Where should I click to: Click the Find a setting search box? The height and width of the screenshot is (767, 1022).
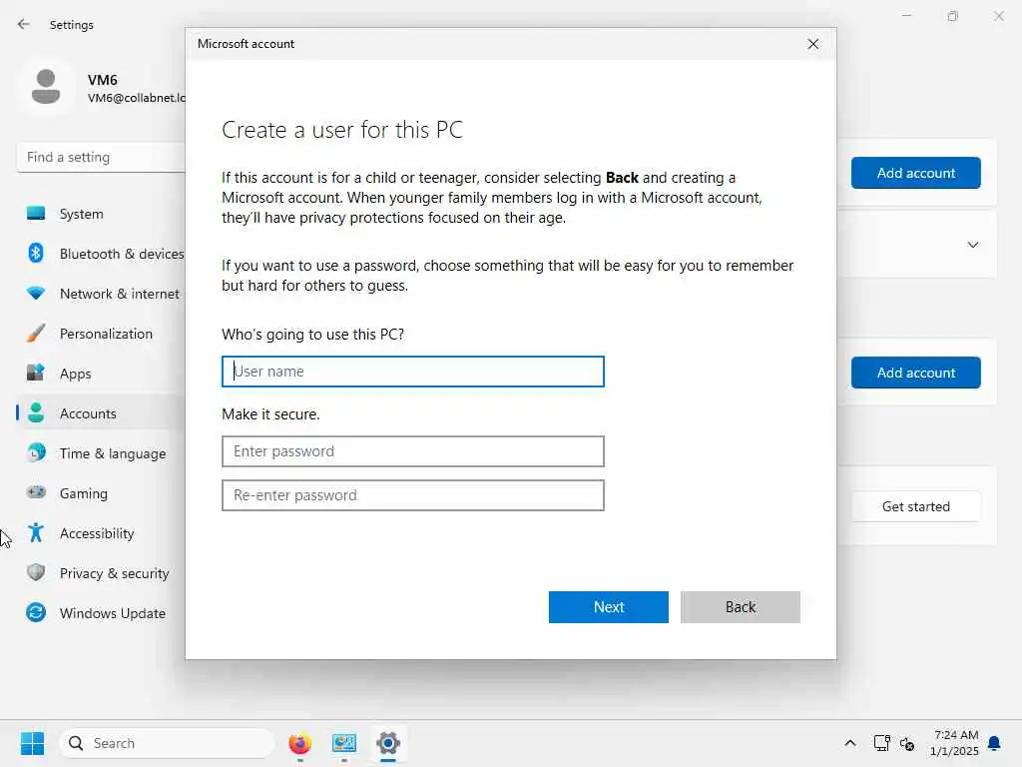(x=101, y=157)
